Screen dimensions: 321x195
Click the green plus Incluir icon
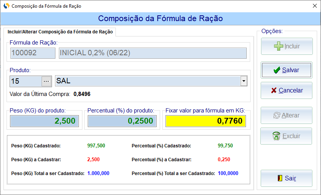click(x=278, y=46)
